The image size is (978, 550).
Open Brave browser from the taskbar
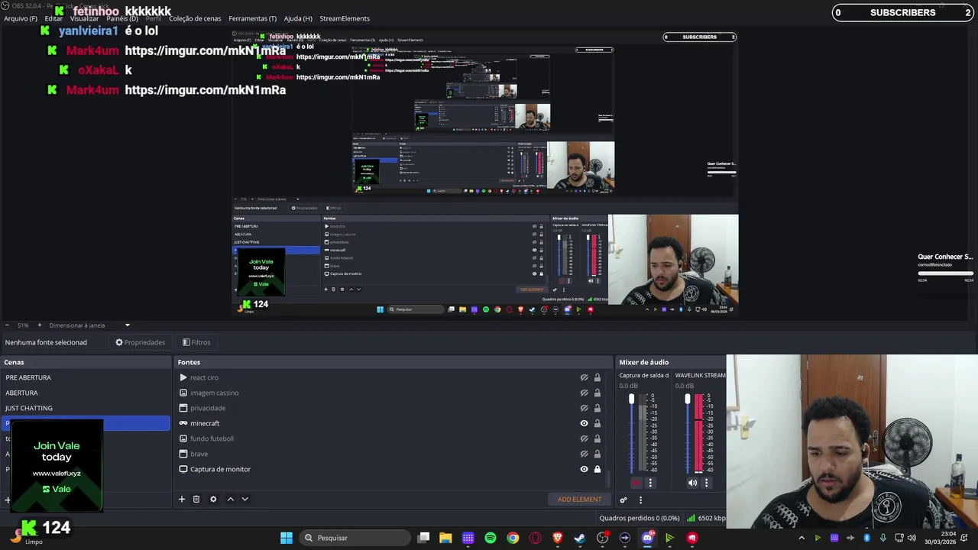(557, 538)
